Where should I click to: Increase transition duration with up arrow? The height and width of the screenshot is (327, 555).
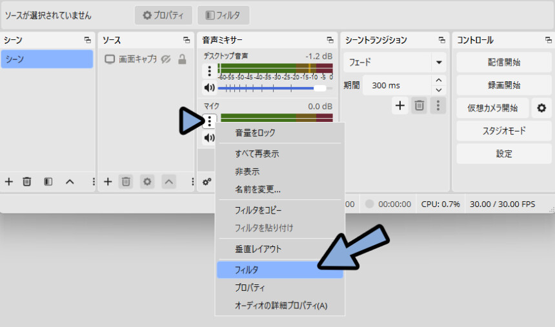tap(439, 81)
